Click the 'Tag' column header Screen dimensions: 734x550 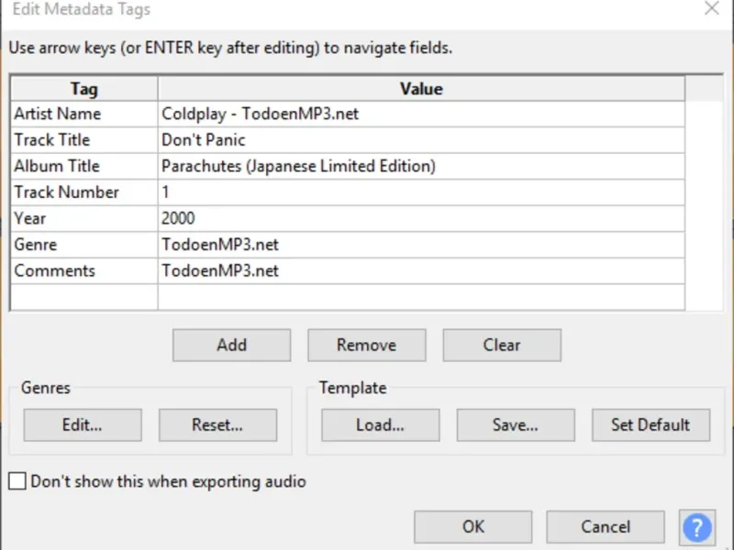pos(84,89)
